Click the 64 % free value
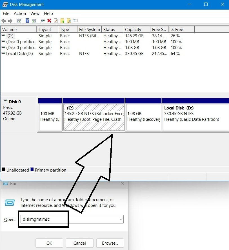229x250 pixels. 175,54
